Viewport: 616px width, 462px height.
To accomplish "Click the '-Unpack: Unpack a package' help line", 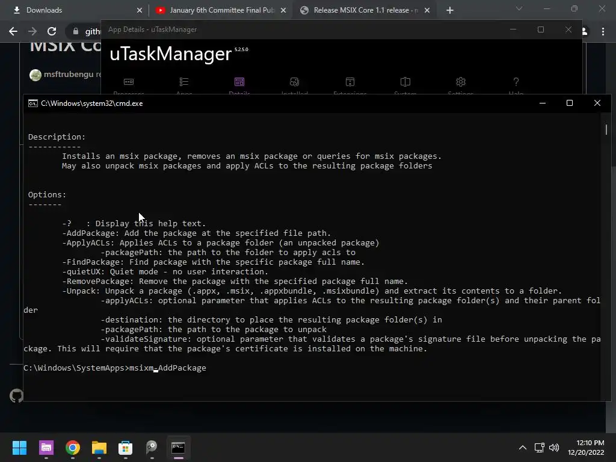I will coord(312,291).
